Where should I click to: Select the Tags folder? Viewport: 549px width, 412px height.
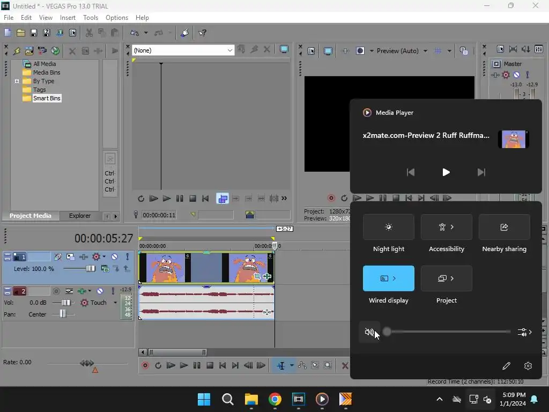coord(39,90)
